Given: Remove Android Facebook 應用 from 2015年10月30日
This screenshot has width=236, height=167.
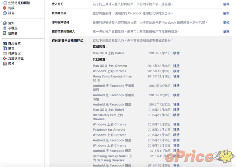Looking at the screenshot, I should point(176,166).
